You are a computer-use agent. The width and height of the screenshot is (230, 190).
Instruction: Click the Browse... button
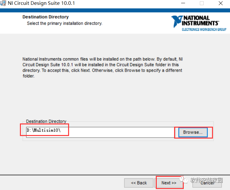click(193, 132)
